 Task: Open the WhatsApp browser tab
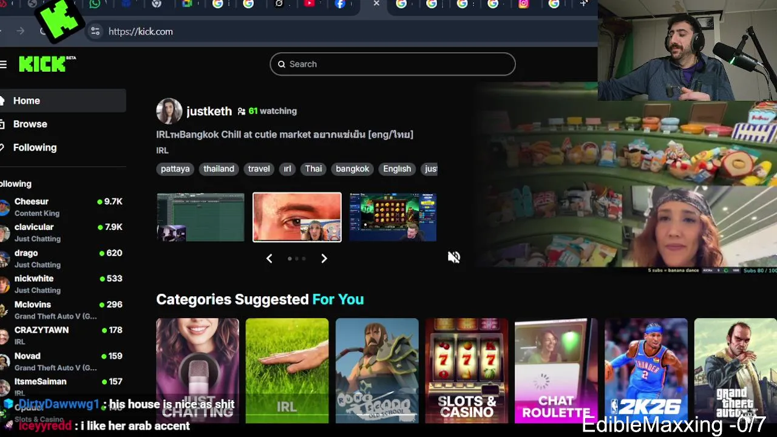tap(95, 4)
